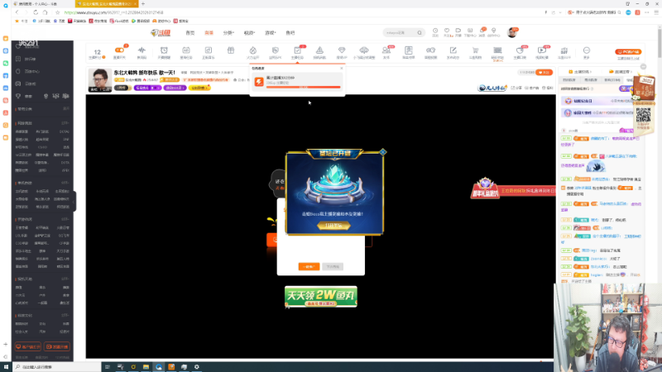Open the pencil edit icon tool
This screenshot has width=662, height=372.
453,50
